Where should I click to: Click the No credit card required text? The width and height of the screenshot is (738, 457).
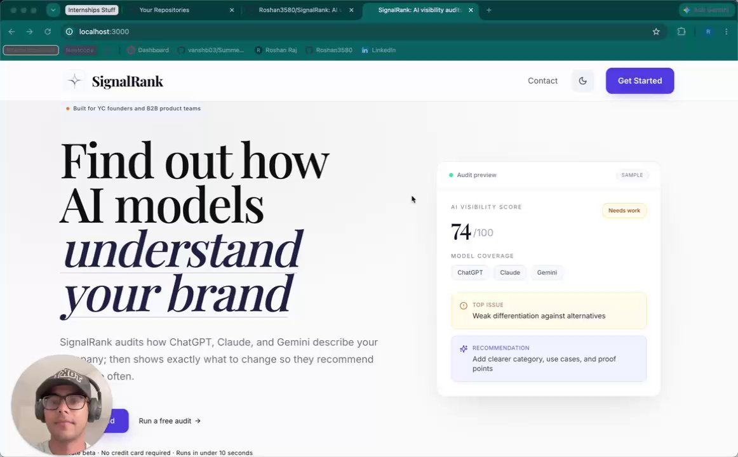point(135,453)
